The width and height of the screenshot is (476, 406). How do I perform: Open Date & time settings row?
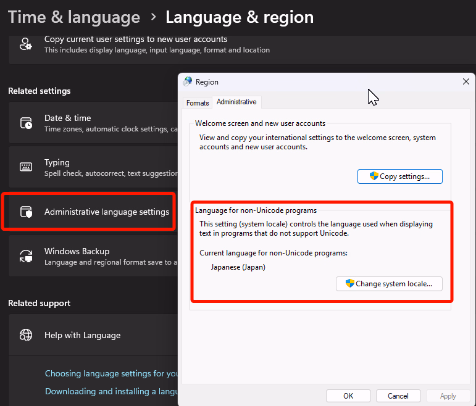pyautogui.click(x=93, y=123)
